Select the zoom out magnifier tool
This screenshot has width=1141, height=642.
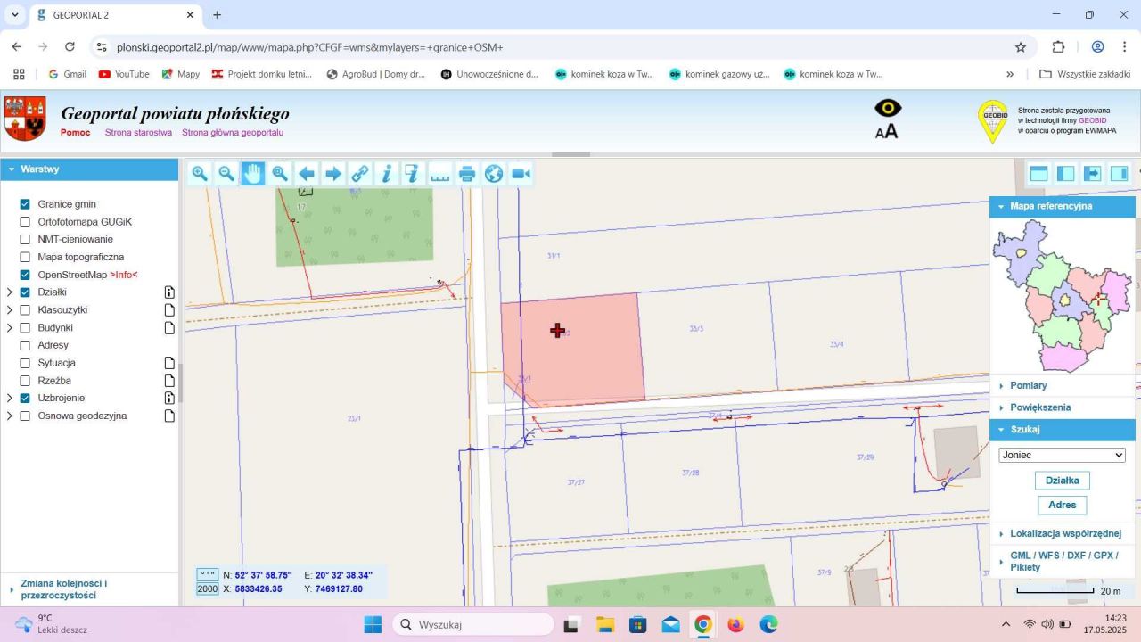[x=226, y=174]
